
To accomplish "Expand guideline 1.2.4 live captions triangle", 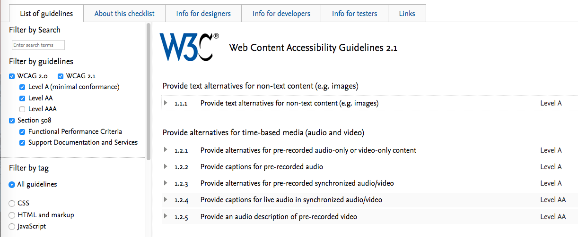I will [x=166, y=199].
